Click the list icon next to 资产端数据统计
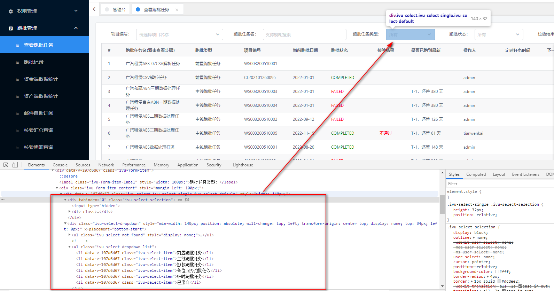This screenshot has height=291, width=554. coord(17,96)
